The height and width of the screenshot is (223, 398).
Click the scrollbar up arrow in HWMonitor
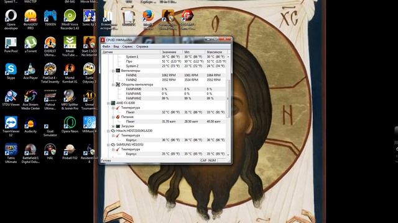228,57
